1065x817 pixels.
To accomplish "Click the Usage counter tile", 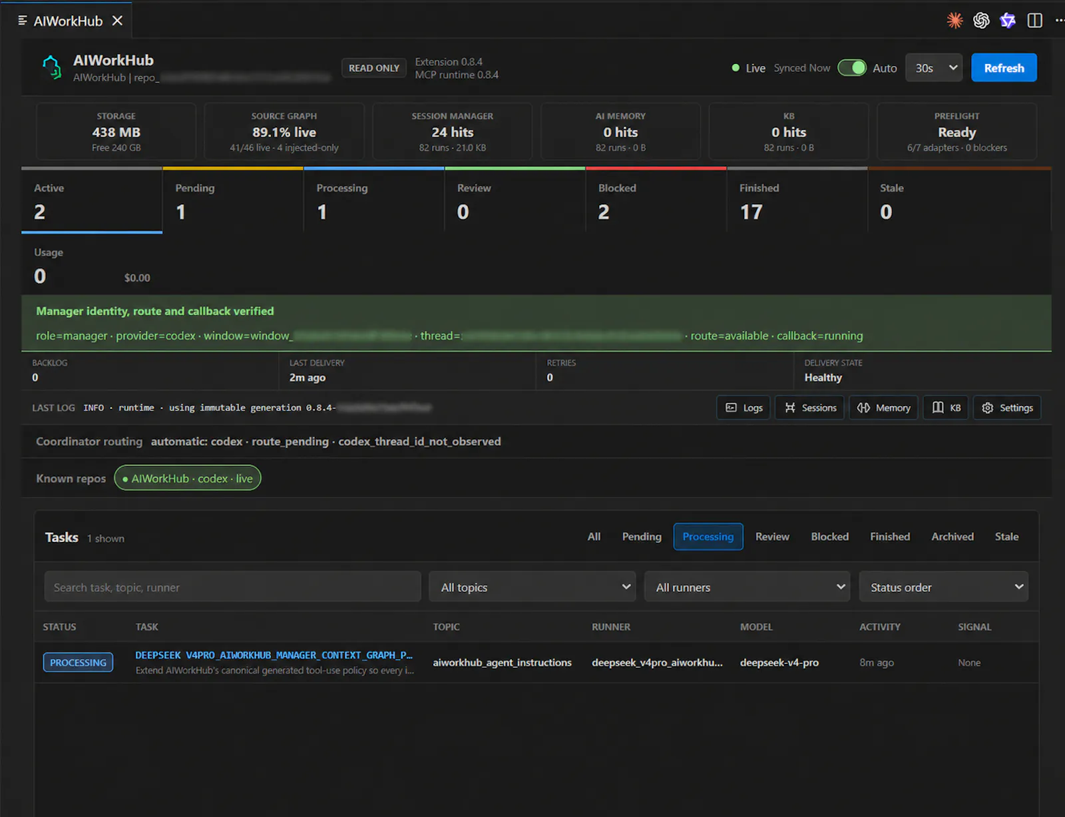I will [92, 265].
